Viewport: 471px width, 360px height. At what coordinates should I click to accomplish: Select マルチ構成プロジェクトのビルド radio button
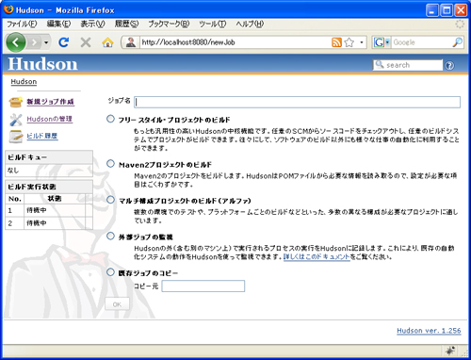pyautogui.click(x=110, y=200)
